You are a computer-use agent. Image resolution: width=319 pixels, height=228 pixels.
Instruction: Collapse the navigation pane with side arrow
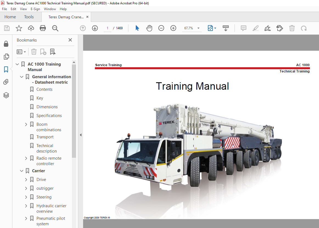81,135
